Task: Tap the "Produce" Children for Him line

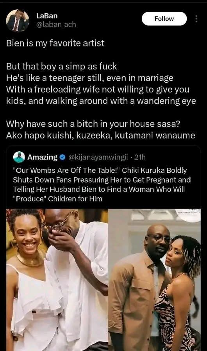Action: (x=58, y=199)
